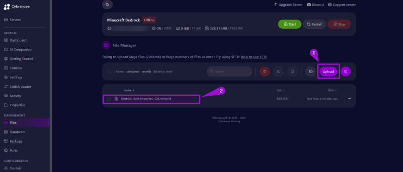Click the Startup sliders icon

[x=6, y=168]
